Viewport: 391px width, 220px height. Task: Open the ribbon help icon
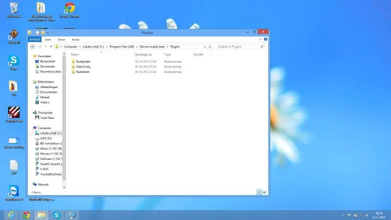point(265,39)
